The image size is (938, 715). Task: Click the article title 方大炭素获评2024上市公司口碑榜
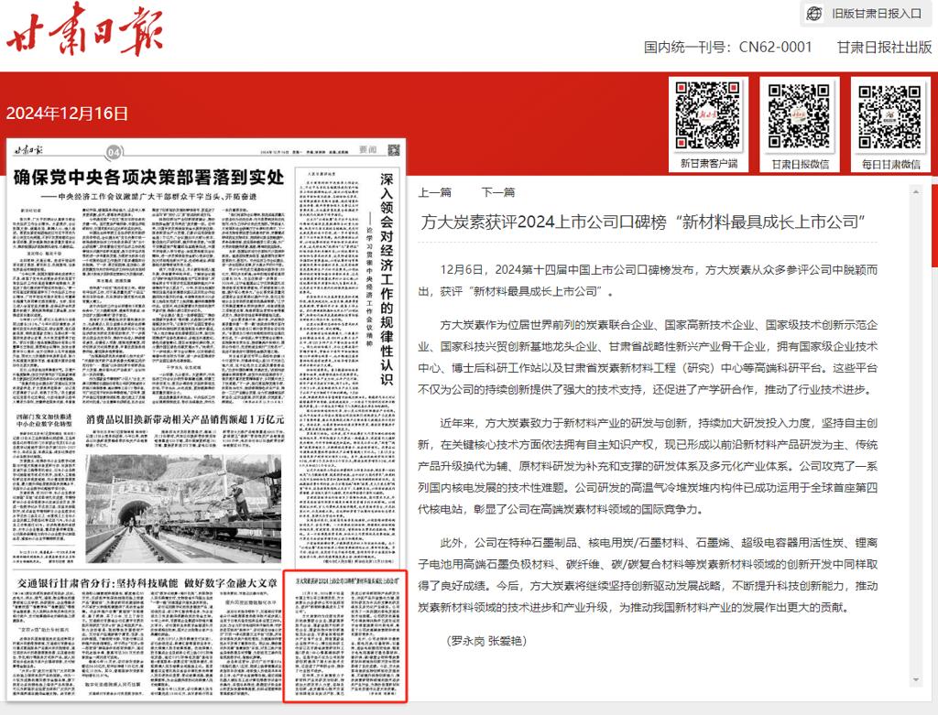(643, 222)
